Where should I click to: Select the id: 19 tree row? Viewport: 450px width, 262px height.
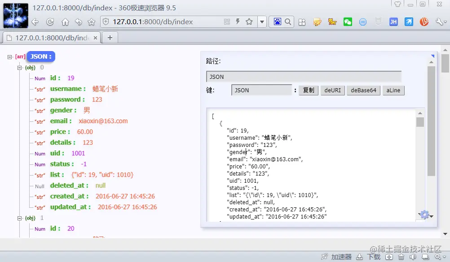click(x=54, y=78)
